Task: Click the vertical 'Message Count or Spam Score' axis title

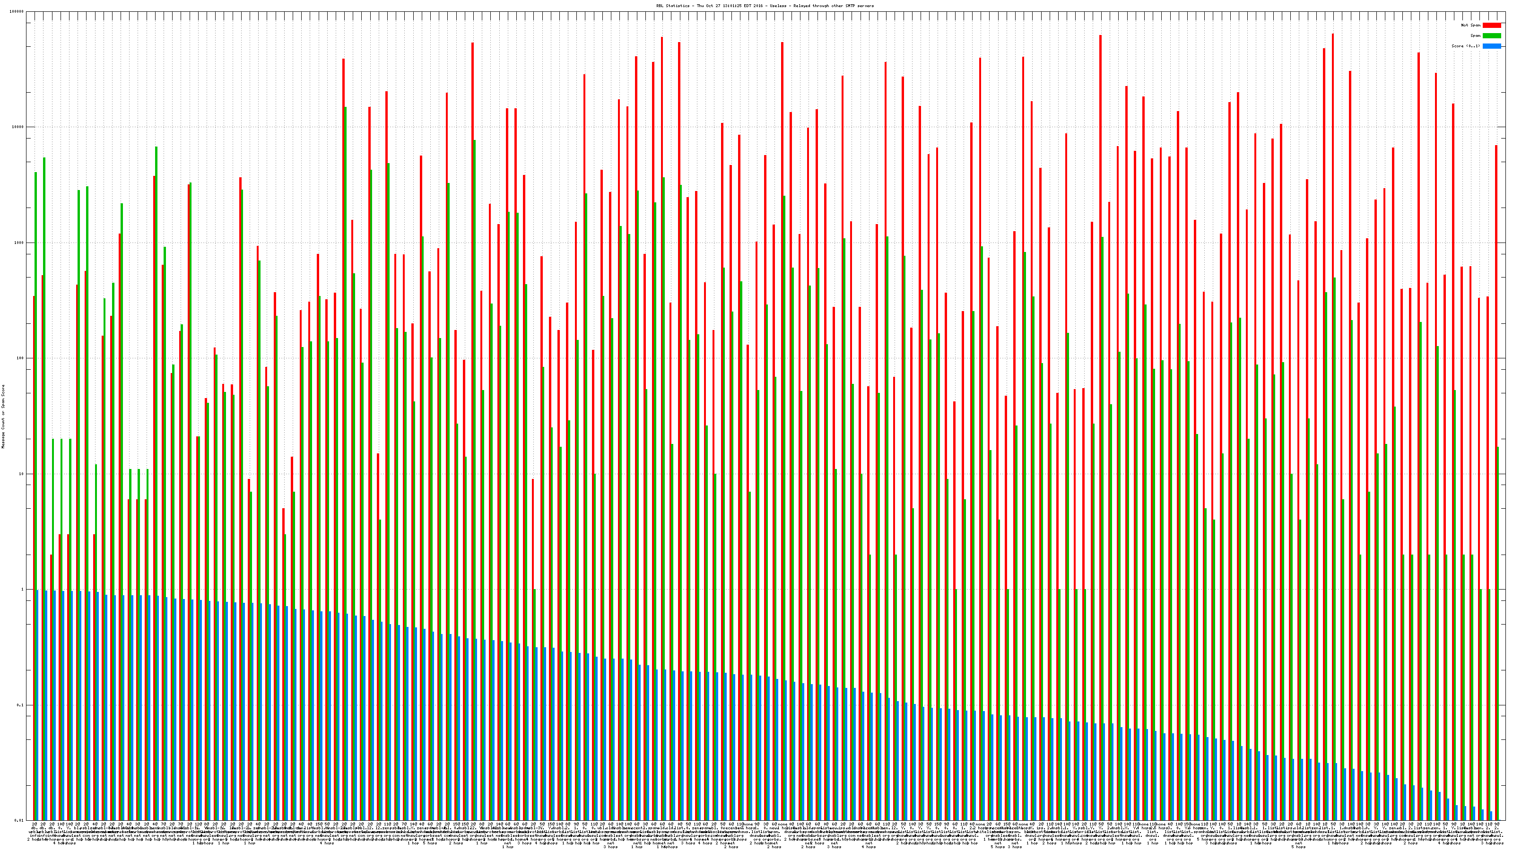Action: (x=3, y=416)
